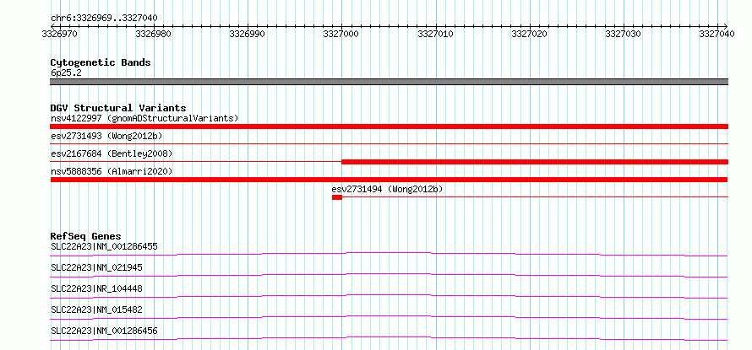Click the gray 6p25.2 cytogenetic band bar
The image size is (752, 350).
[389, 82]
